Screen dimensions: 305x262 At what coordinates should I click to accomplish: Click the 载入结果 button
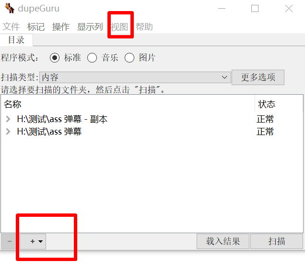tap(223, 241)
